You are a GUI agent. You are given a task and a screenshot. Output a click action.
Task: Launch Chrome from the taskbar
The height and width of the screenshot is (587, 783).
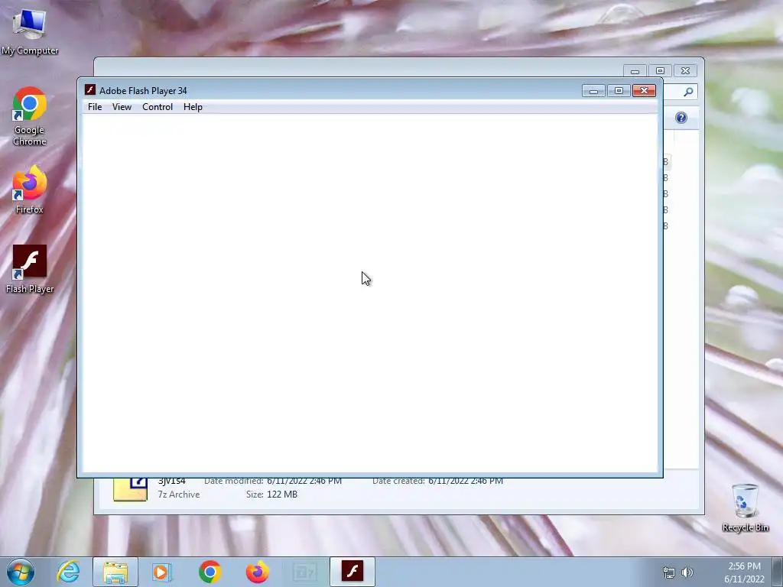210,572
